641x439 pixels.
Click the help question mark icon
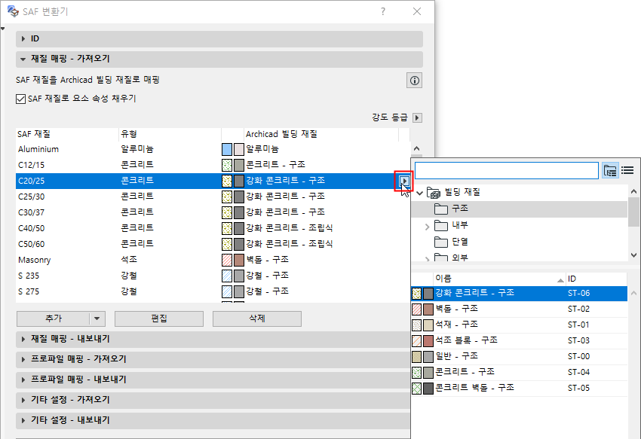point(382,11)
